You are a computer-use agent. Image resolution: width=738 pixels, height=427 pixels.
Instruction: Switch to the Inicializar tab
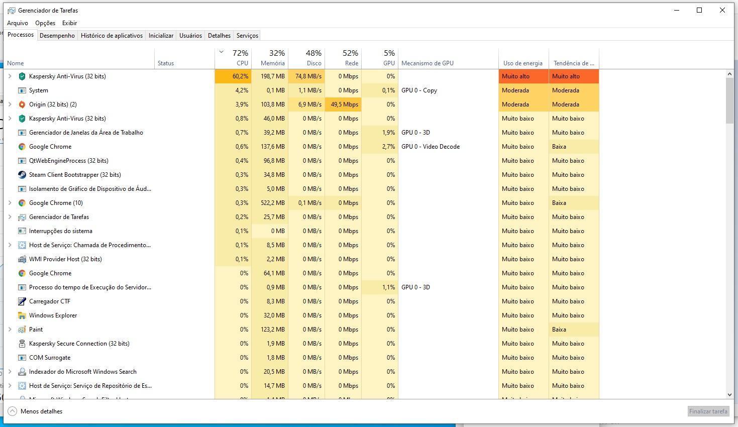pyautogui.click(x=161, y=36)
